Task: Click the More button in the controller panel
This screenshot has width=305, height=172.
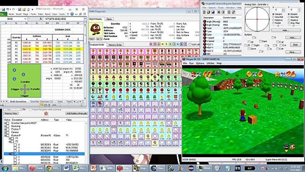Action: click(x=293, y=52)
